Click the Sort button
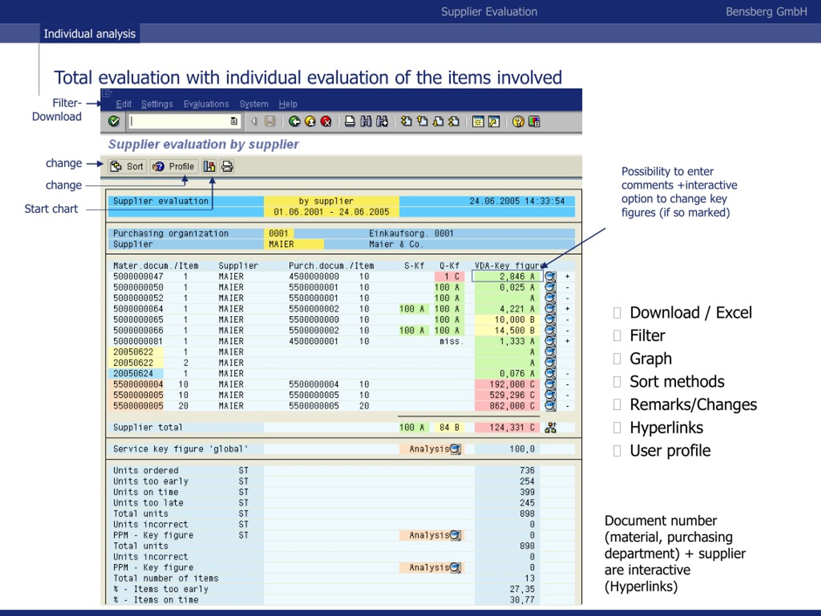 [127, 166]
